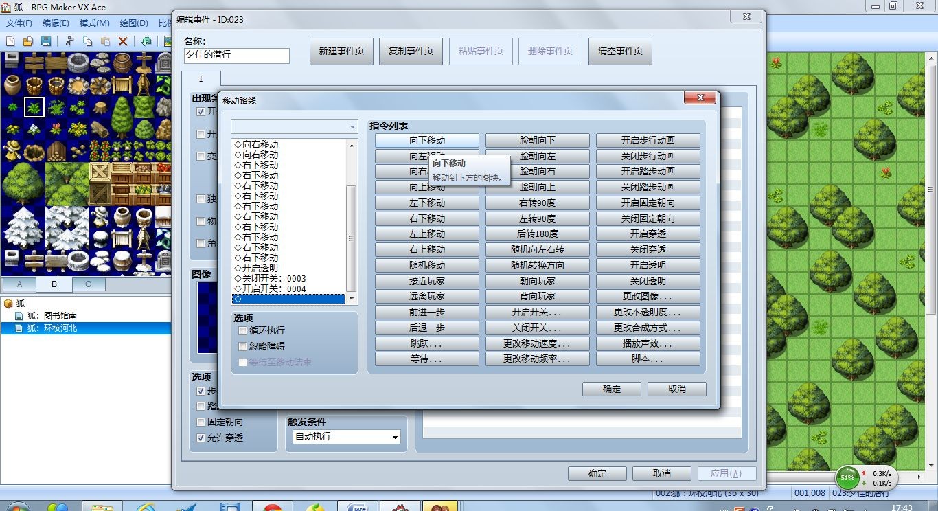This screenshot has width=938, height=511.
Task: Click the green Undo arrow icon
Action: [x=146, y=41]
